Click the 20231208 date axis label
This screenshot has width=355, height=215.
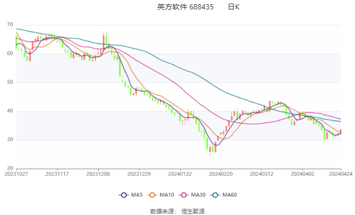pyautogui.click(x=98, y=174)
